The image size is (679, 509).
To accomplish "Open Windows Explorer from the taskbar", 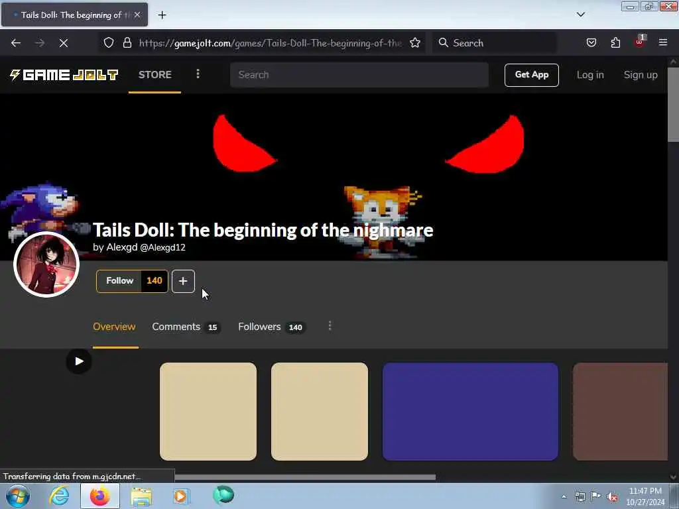I will tap(141, 496).
